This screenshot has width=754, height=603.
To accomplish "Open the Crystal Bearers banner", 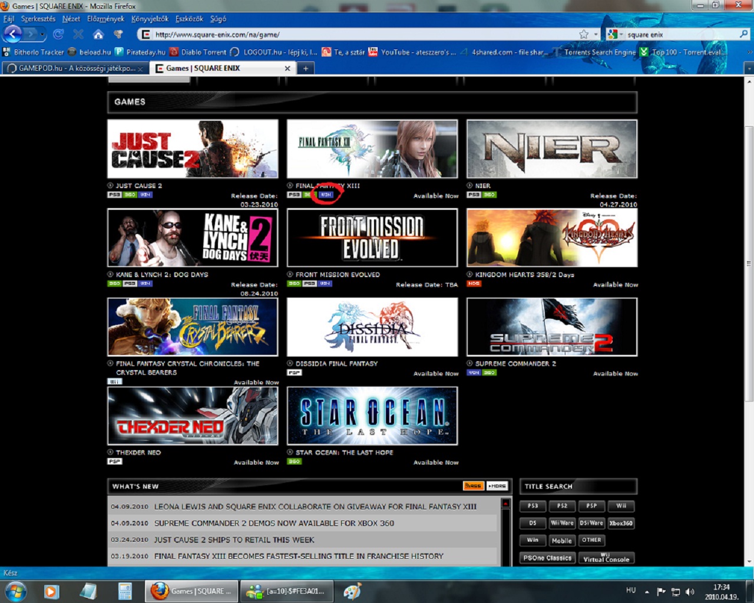I will coord(193,327).
